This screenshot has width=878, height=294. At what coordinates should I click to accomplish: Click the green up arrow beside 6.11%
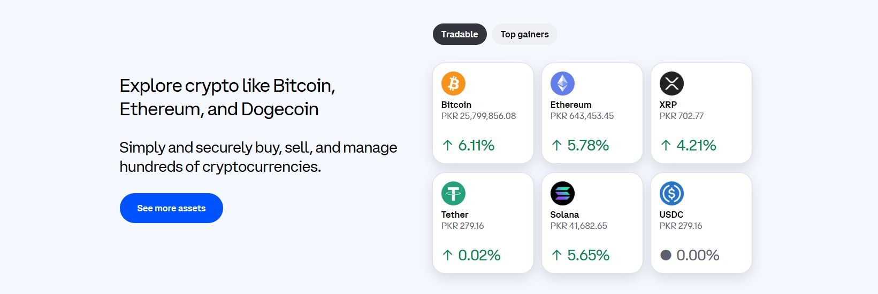coord(448,145)
